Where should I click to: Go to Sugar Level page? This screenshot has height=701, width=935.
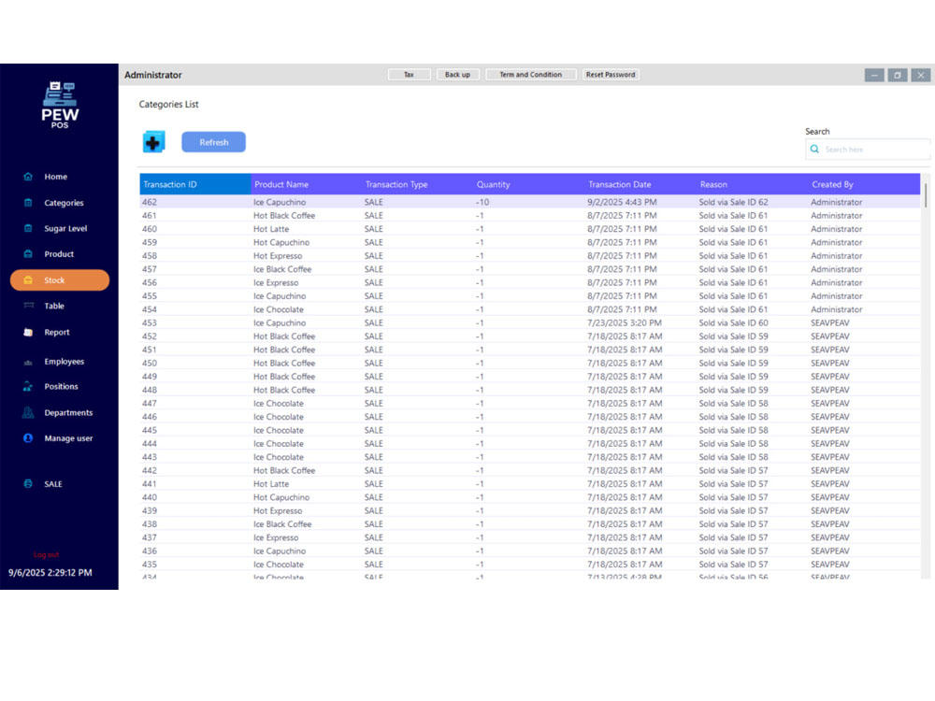(x=65, y=228)
